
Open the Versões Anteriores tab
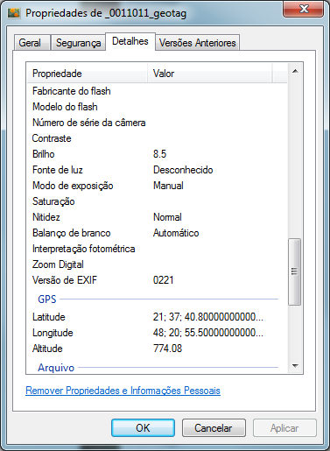click(x=198, y=43)
